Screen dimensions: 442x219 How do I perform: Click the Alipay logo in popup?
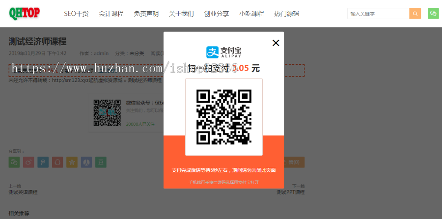(x=224, y=52)
